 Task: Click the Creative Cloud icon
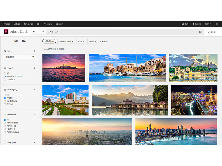(x=217, y=24)
